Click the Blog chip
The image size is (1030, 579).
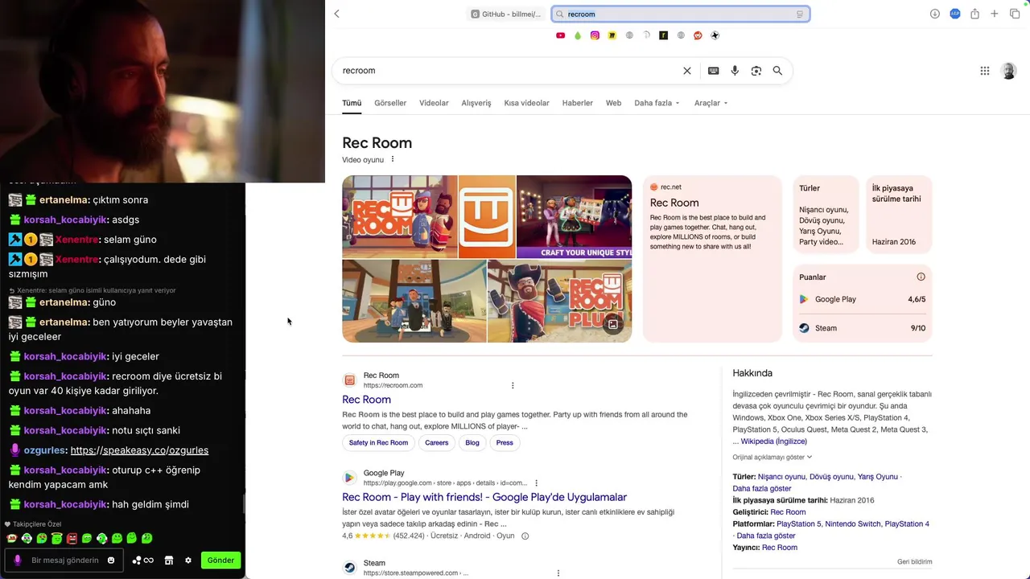[x=472, y=442]
